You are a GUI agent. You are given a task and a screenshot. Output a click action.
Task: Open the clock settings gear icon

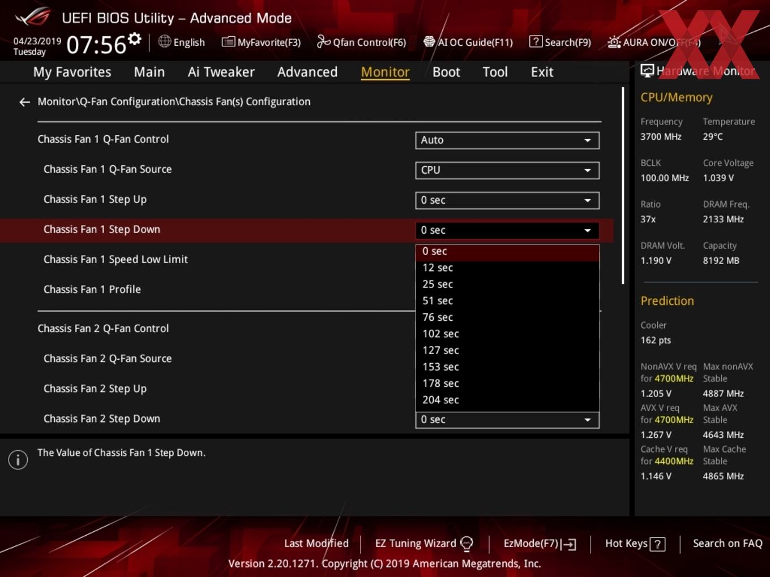[134, 38]
